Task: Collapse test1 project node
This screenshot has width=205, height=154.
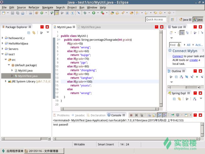Action: pyautogui.click(x=2, y=54)
